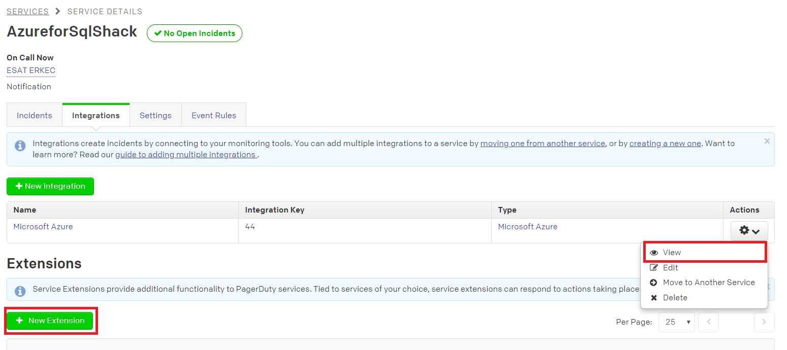Screen dimensions: 787x350
Task: Open the Incidents tab
Action: coord(35,115)
